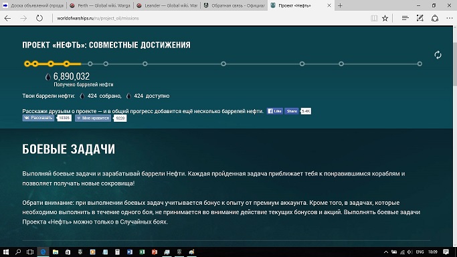Click the VK Рассказать button
This screenshot has height=257, width=457.
[38, 118]
